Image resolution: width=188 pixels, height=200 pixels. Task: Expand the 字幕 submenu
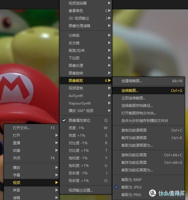pyautogui.click(x=16, y=175)
